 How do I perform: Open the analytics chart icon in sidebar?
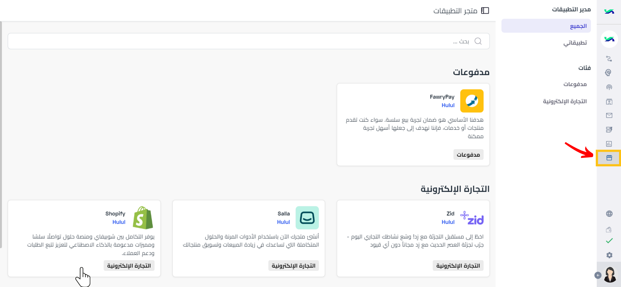click(609, 144)
